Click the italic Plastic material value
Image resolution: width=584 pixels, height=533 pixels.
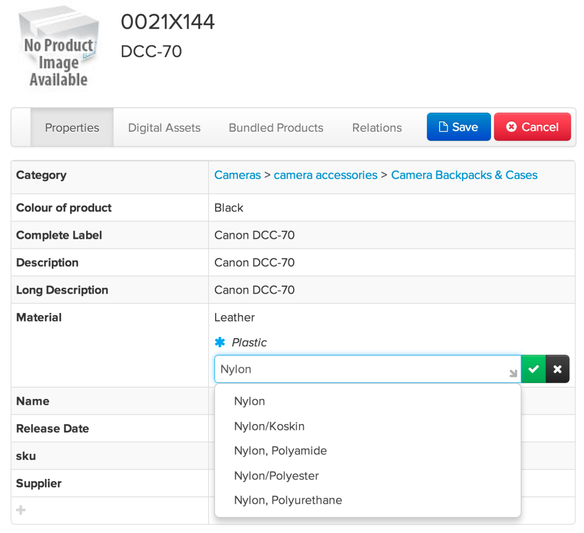click(x=249, y=343)
